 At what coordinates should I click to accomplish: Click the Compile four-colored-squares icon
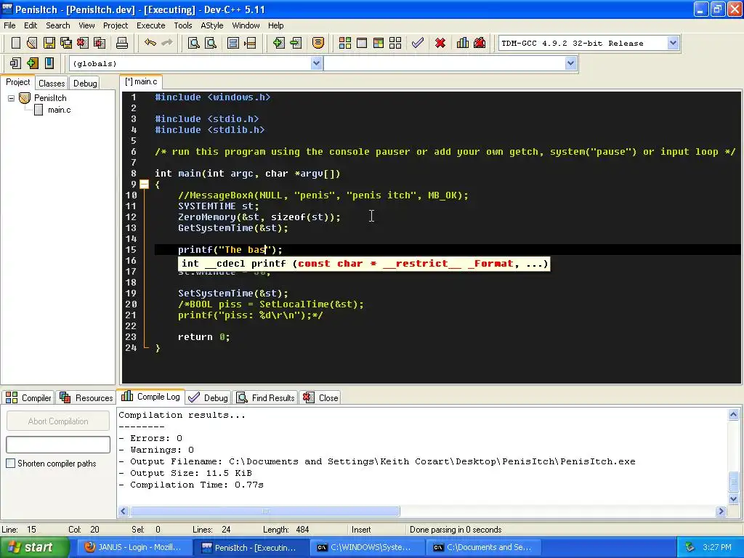pyautogui.click(x=345, y=43)
